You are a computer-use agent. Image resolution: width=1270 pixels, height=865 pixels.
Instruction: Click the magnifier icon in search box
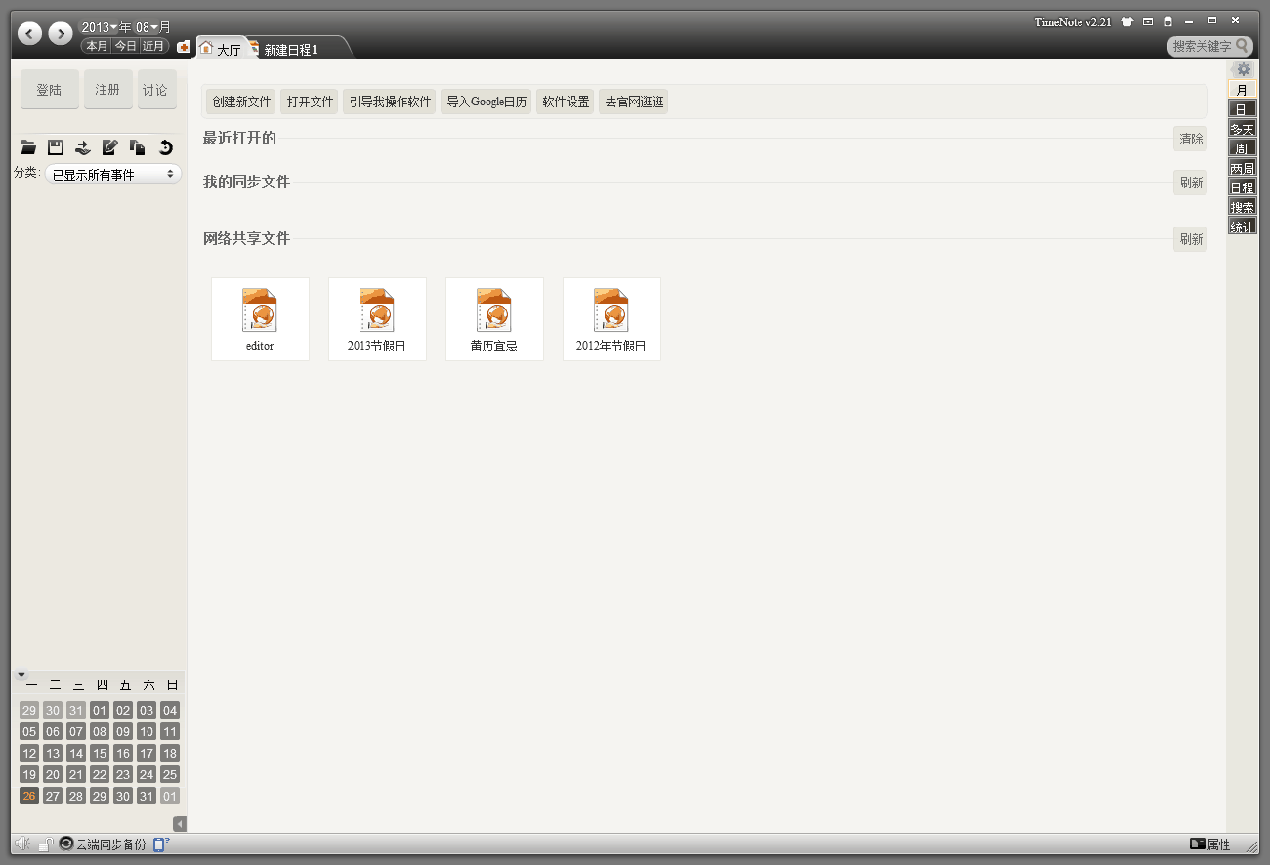point(1242,46)
